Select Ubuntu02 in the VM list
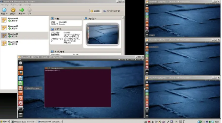 [24, 27]
